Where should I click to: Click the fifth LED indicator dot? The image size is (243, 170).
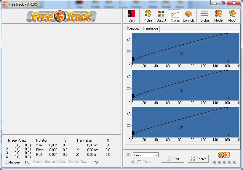tap(234, 162)
